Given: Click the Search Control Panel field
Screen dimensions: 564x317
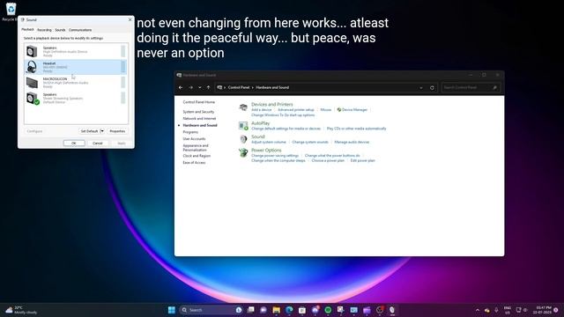Looking at the screenshot, I should (470, 87).
